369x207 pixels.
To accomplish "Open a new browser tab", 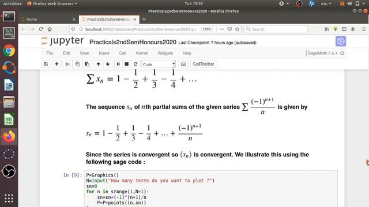I will pos(144,19).
